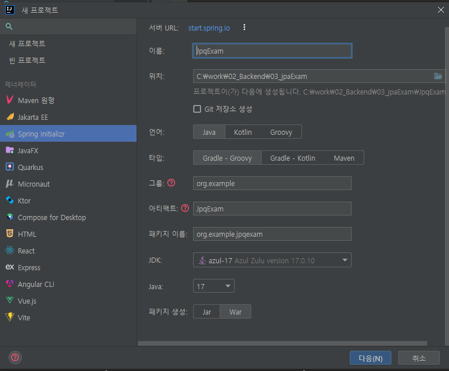
Task: Click the IntelliJ IDEA logo in title bar
Action: click(x=10, y=10)
